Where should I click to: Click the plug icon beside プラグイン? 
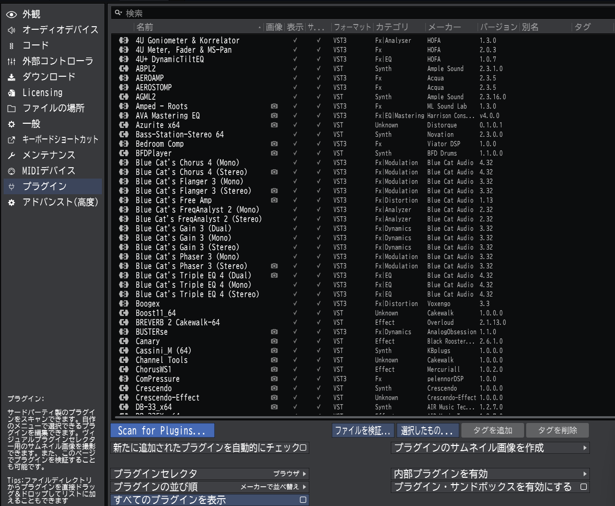pyautogui.click(x=11, y=186)
